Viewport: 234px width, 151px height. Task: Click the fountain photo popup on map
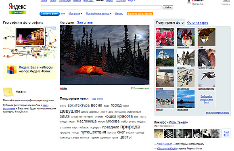click(30, 37)
